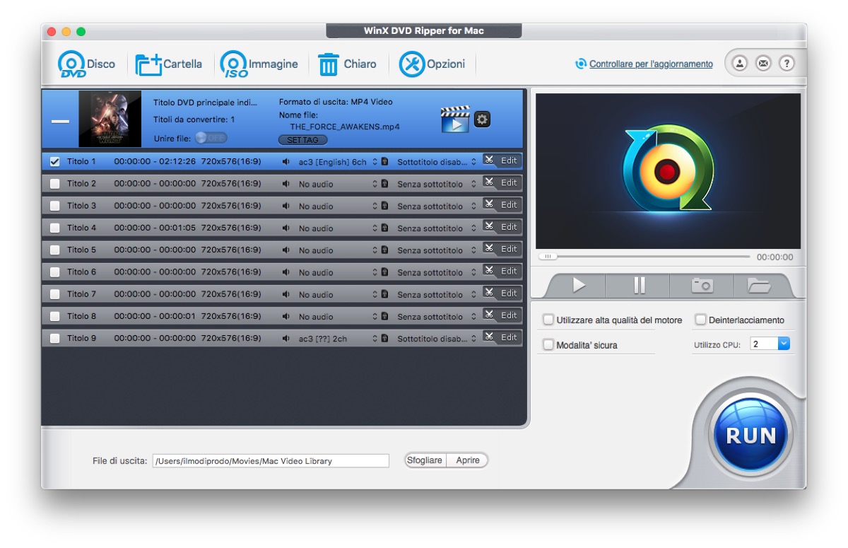Click Controllare per l'aggiornamento link
This screenshot has height=548, width=848.
click(651, 64)
